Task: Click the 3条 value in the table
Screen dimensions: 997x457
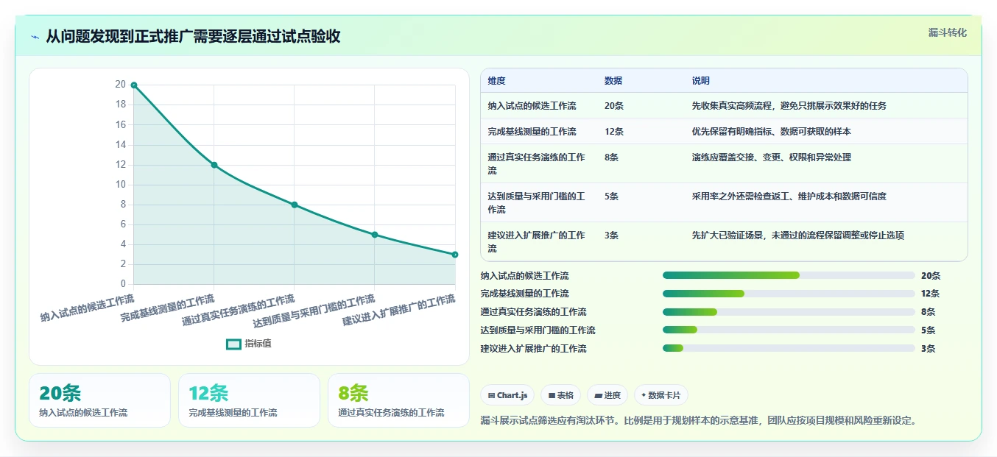Action: click(611, 235)
